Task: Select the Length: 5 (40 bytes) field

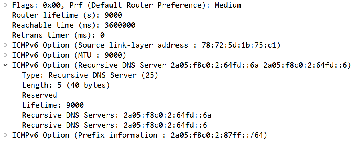Action: coord(66,85)
